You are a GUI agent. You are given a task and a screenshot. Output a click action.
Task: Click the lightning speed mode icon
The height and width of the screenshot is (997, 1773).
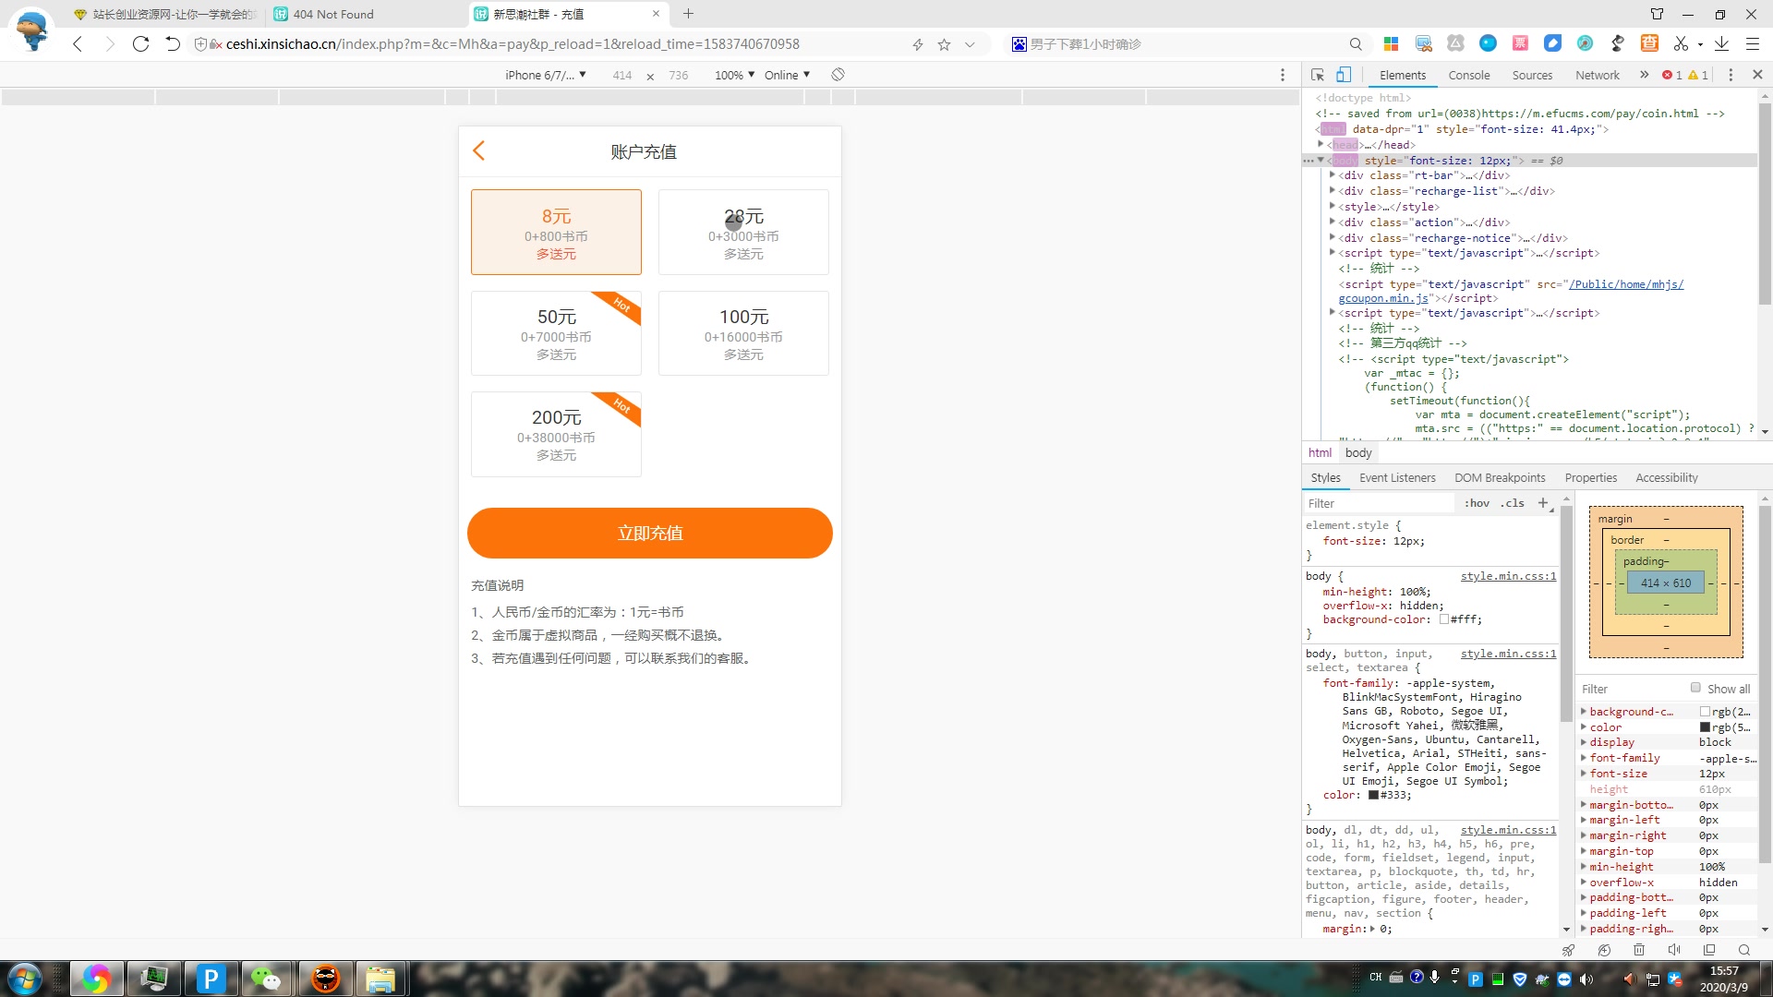pos(918,44)
